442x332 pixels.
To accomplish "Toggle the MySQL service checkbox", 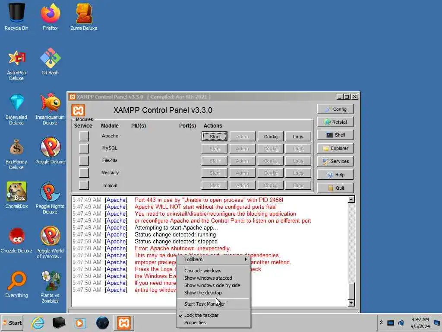I will 84,149.
